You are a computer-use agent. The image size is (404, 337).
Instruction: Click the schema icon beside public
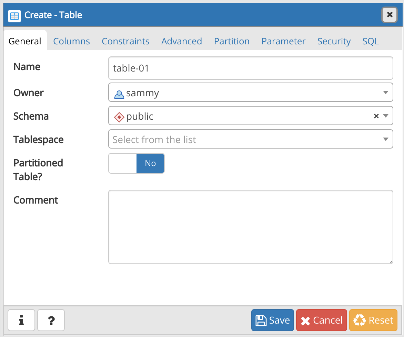(119, 117)
